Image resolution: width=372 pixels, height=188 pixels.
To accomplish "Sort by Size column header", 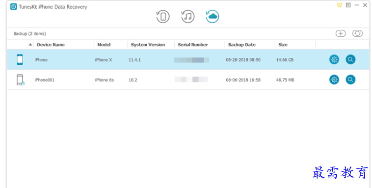I will pyautogui.click(x=283, y=45).
